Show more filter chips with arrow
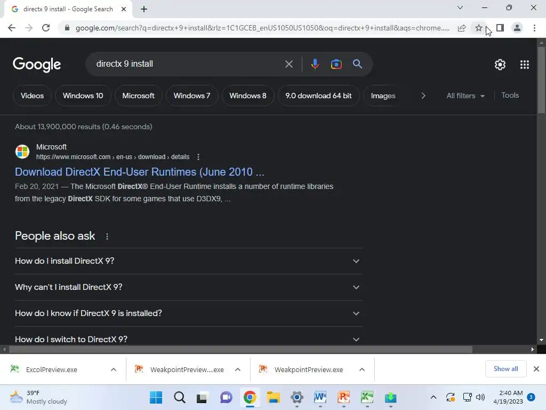The height and width of the screenshot is (410, 546). (x=423, y=96)
